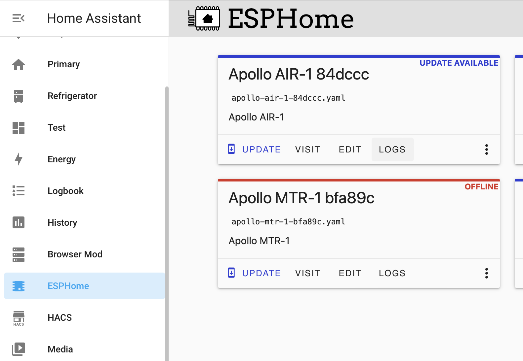
Task: Open the Logbook panel
Action: pos(84,191)
